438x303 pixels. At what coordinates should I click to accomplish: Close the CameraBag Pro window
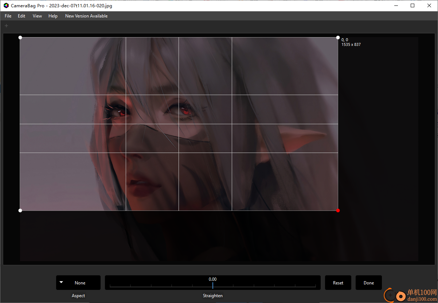(x=429, y=5)
